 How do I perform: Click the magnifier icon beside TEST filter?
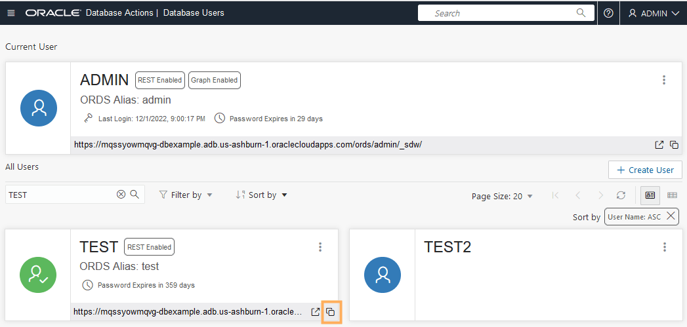coord(135,195)
